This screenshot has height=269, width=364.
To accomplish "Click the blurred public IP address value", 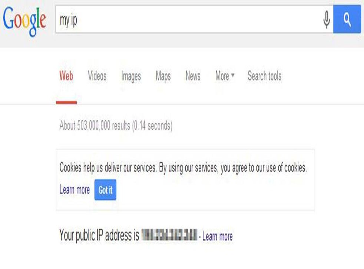I will 169,235.
